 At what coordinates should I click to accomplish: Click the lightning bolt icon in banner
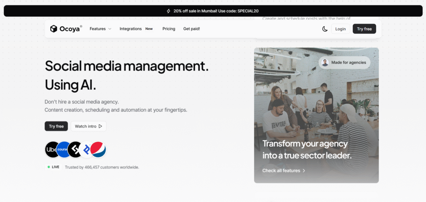[168, 11]
